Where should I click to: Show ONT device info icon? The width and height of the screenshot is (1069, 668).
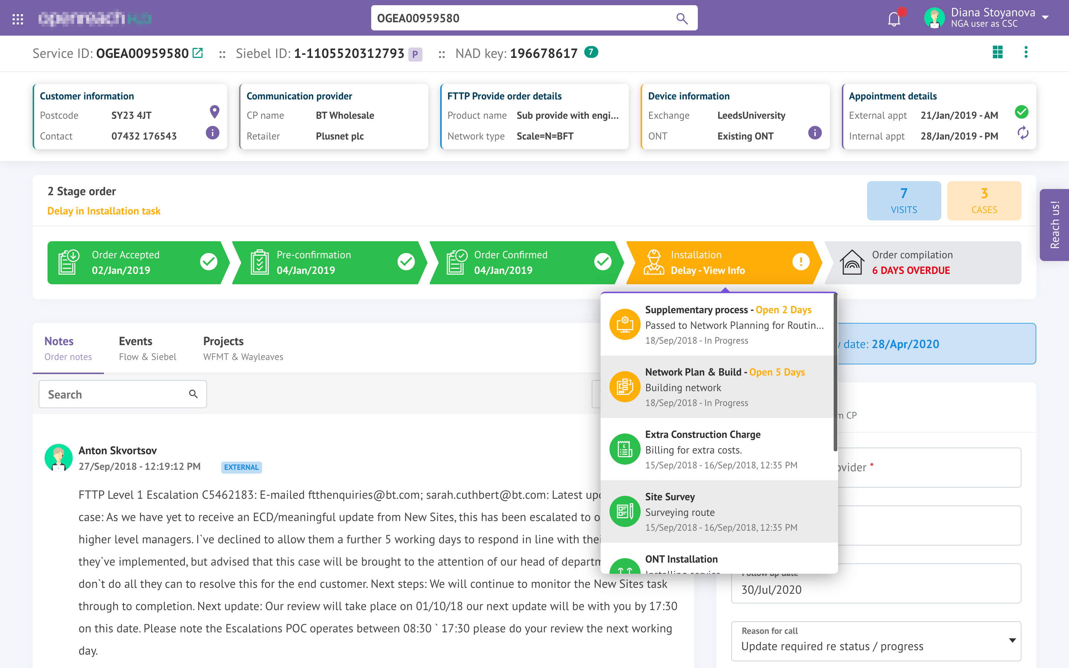tap(815, 132)
